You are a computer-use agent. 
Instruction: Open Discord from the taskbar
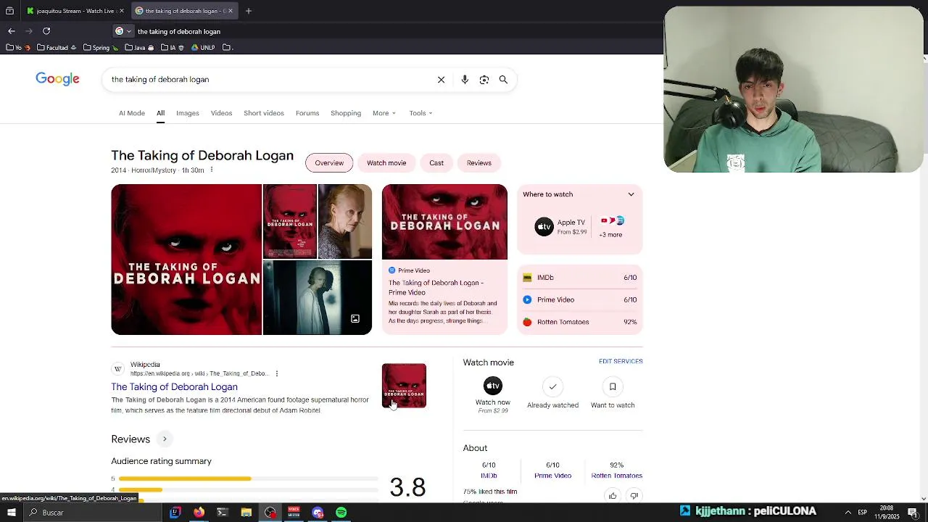click(318, 513)
